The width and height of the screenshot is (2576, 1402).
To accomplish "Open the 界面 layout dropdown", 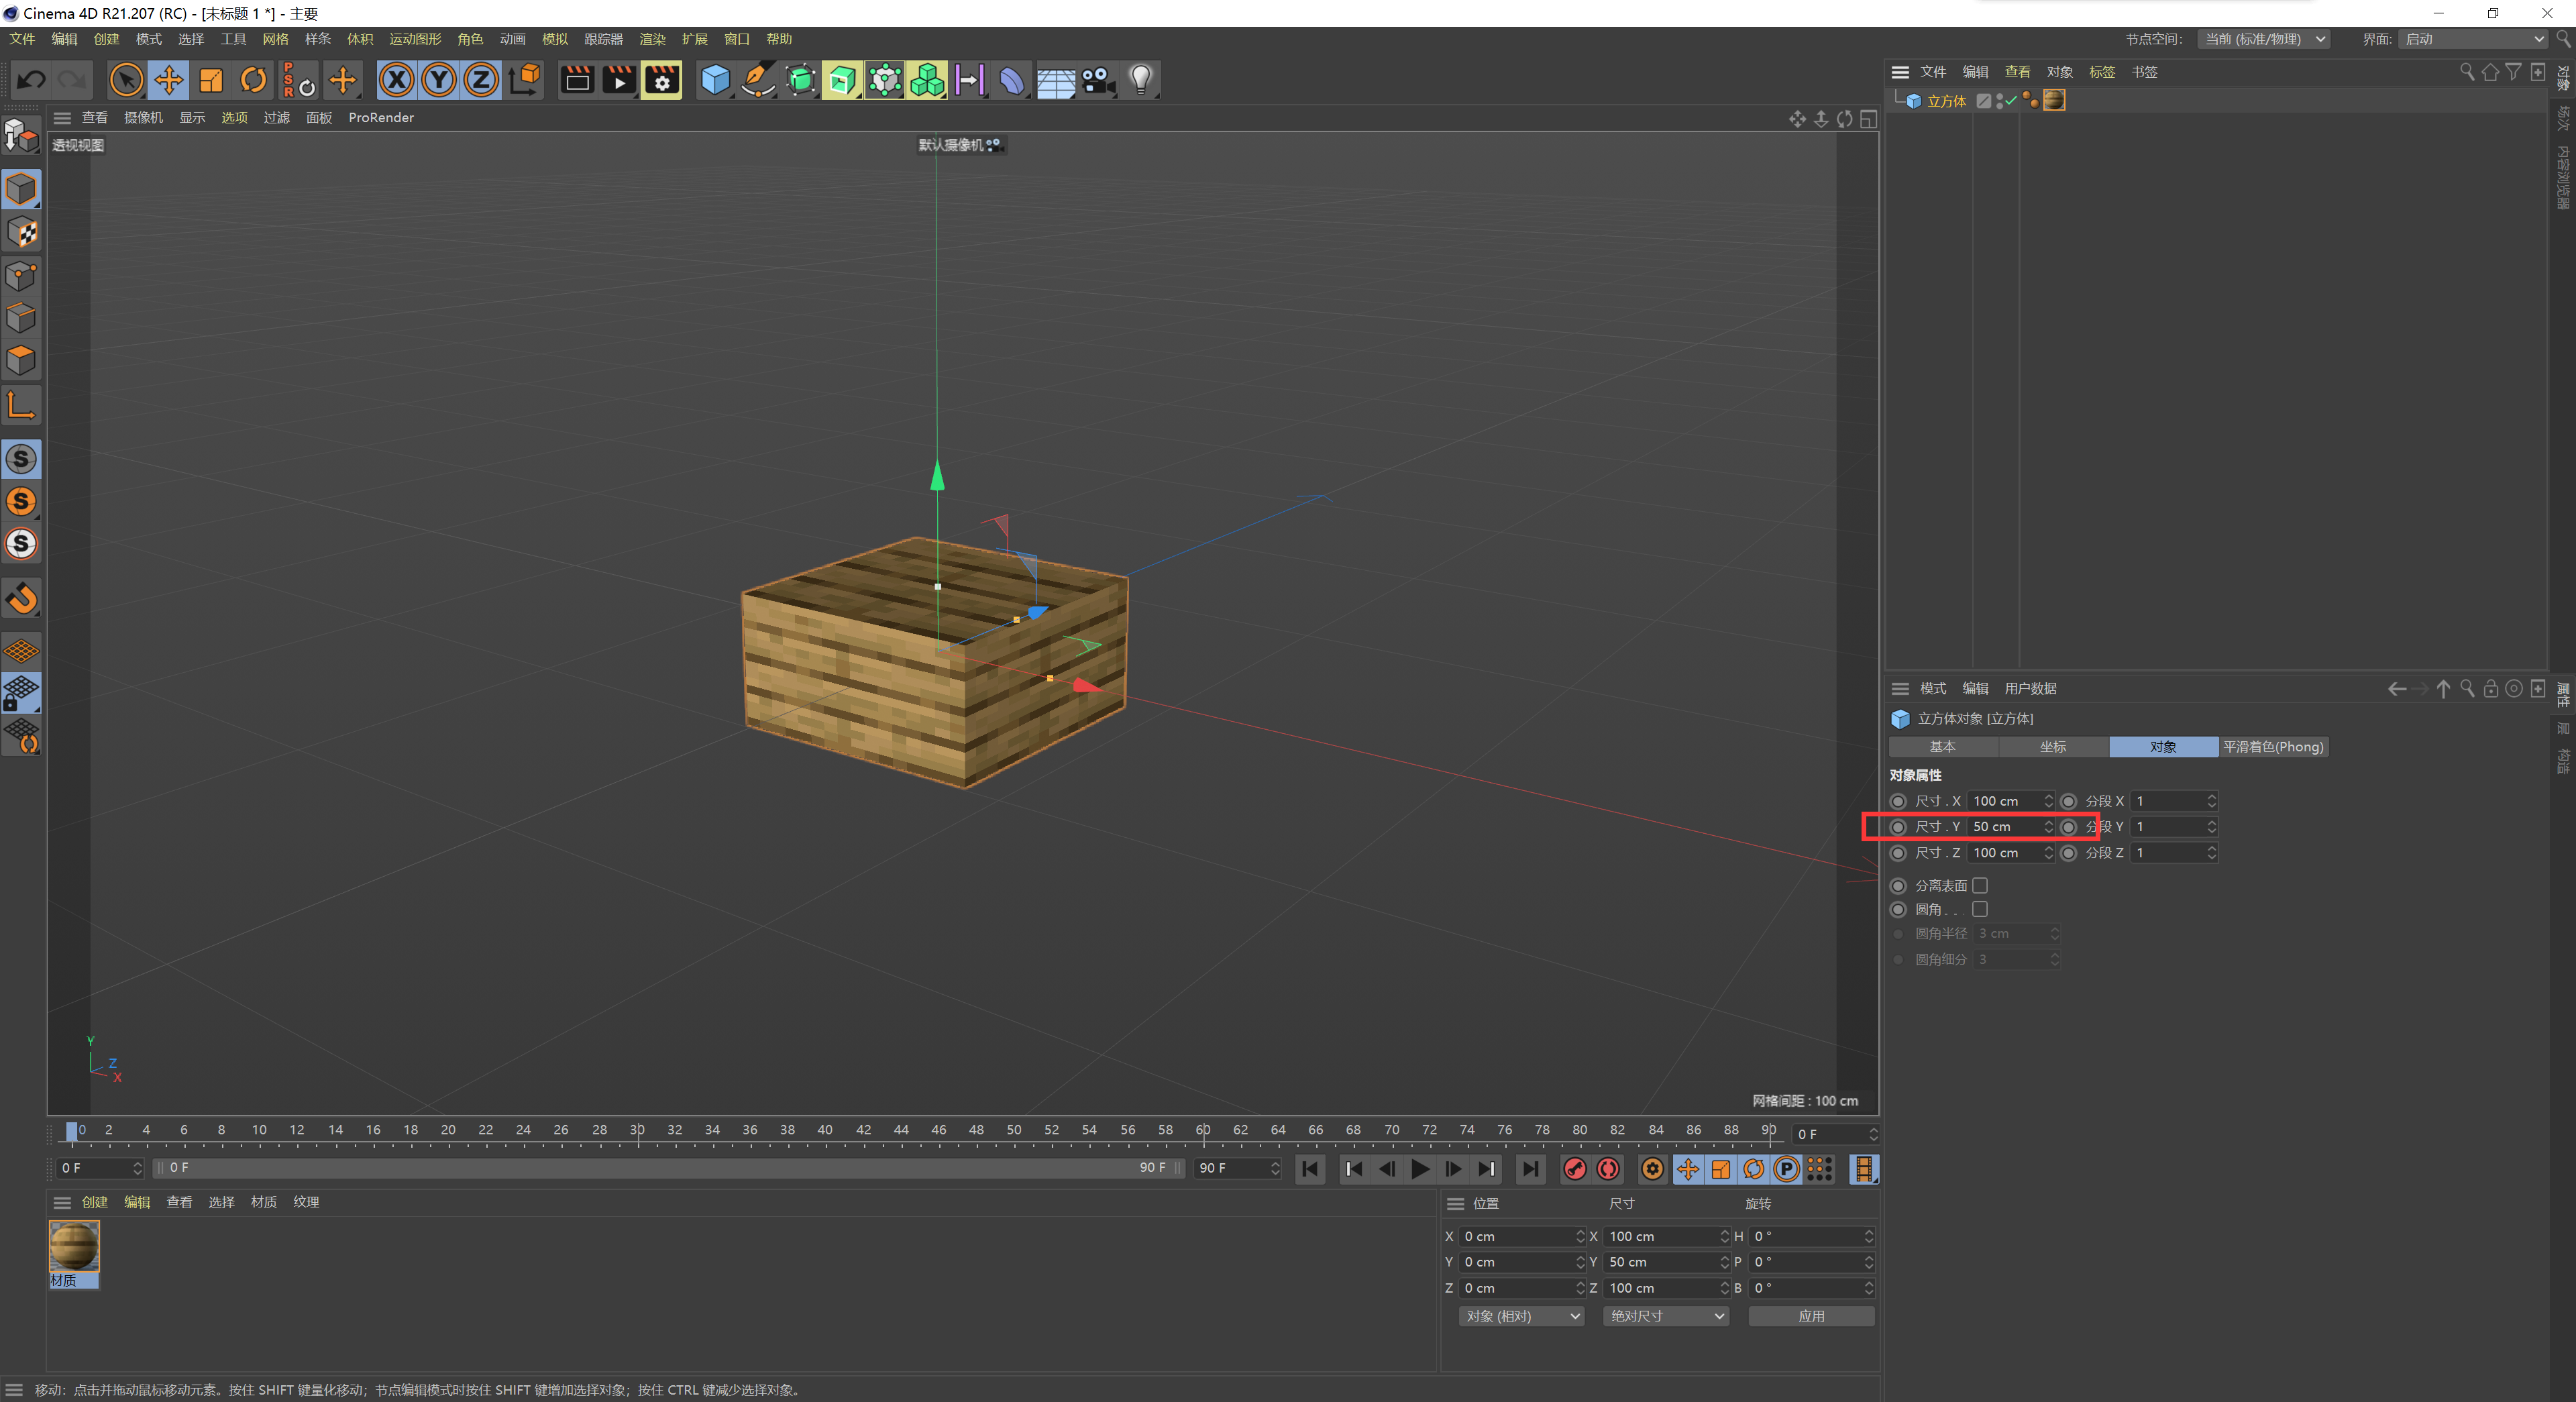I will (2474, 39).
